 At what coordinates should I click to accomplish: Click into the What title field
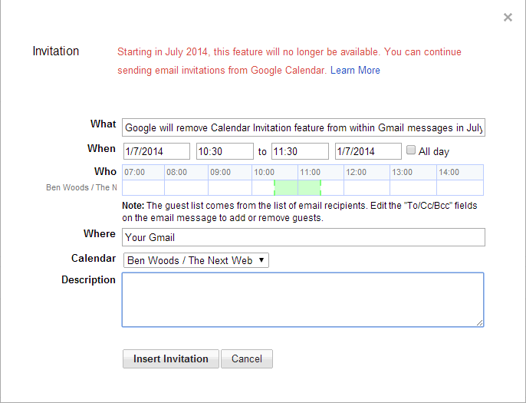click(304, 127)
